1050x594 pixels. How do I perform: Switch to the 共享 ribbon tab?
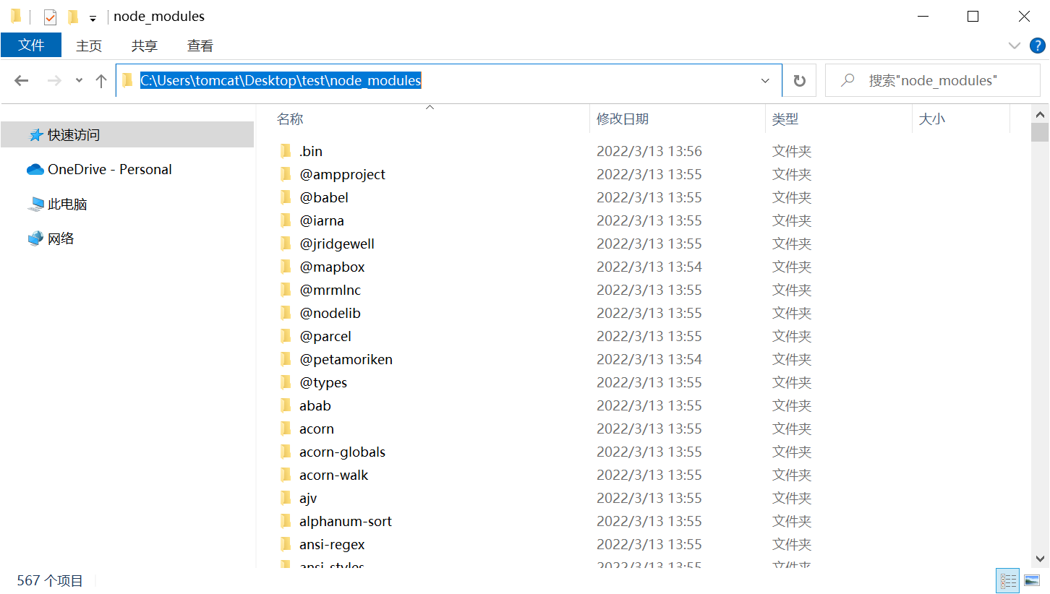click(x=145, y=46)
